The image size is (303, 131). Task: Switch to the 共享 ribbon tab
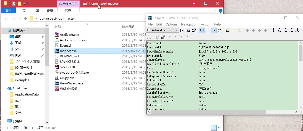tap(36, 11)
